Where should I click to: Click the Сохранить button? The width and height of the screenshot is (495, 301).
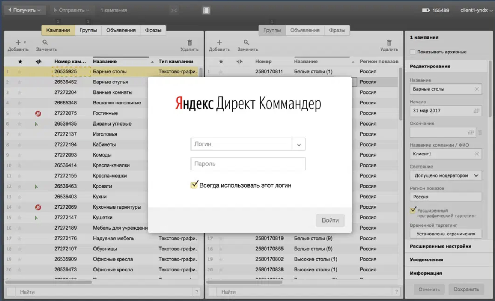pyautogui.click(x=466, y=289)
